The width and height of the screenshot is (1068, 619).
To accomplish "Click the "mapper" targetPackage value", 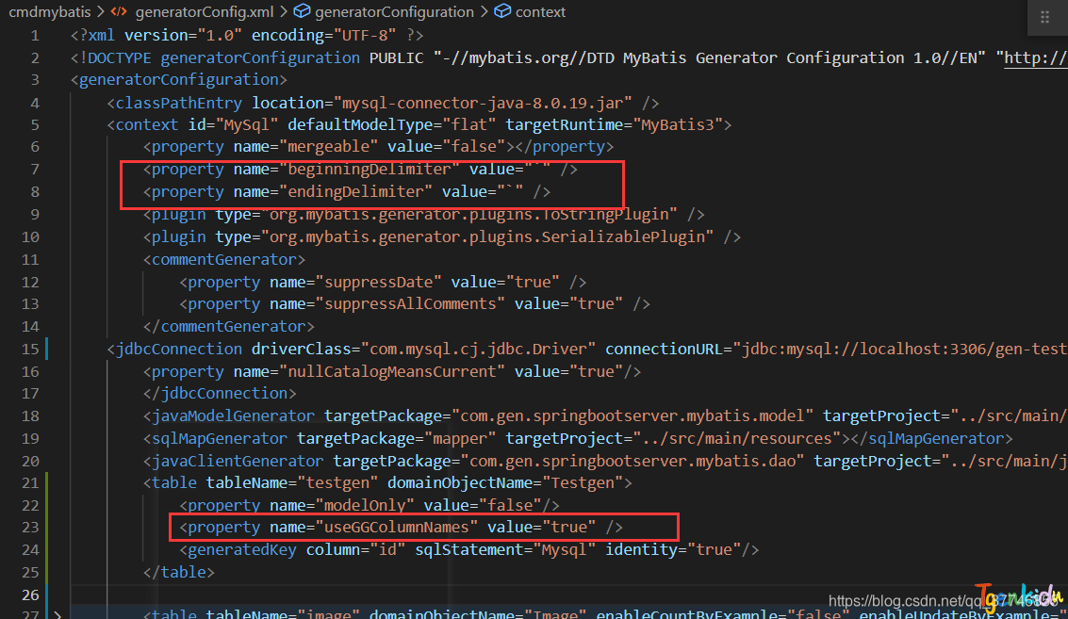I will 460,438.
